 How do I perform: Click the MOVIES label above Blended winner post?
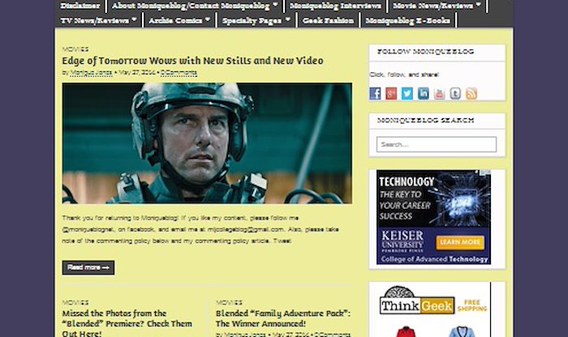click(229, 302)
